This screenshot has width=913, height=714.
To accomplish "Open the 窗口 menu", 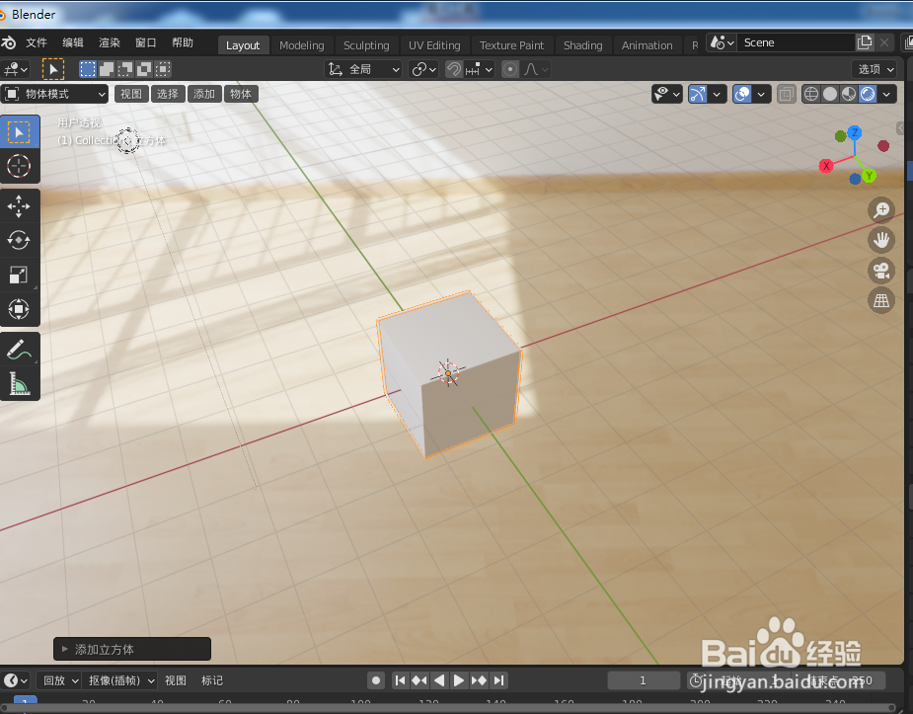I will point(145,42).
